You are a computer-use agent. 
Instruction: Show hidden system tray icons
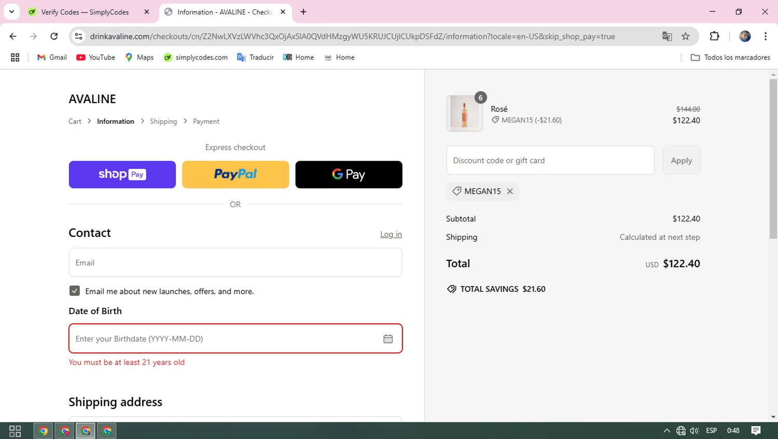tap(666, 431)
